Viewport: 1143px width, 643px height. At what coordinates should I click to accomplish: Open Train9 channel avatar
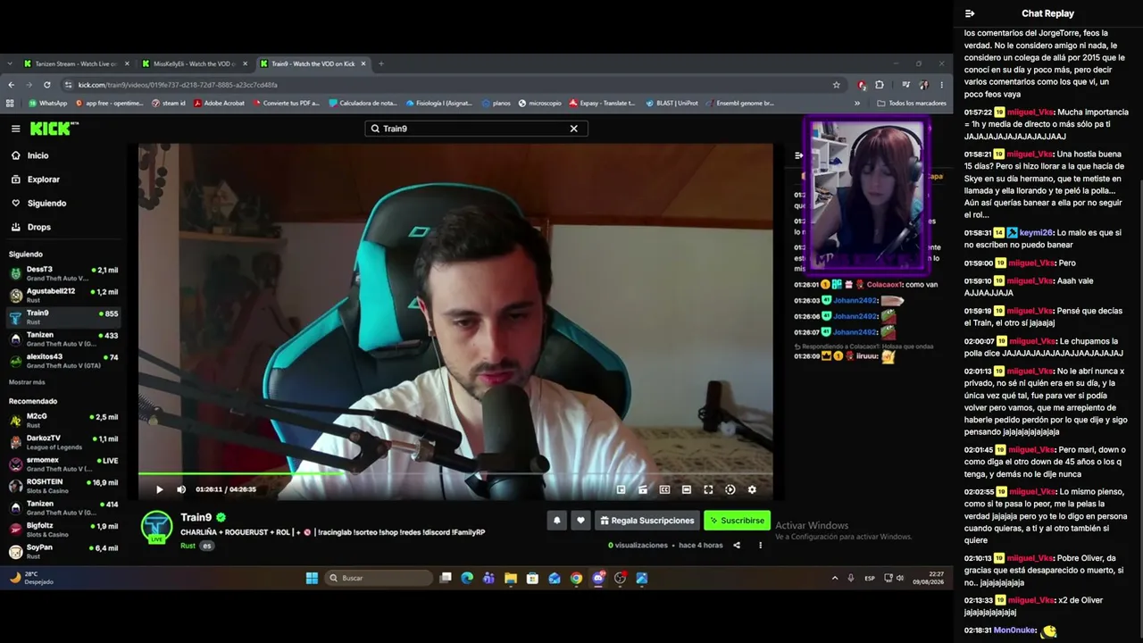pos(157,527)
